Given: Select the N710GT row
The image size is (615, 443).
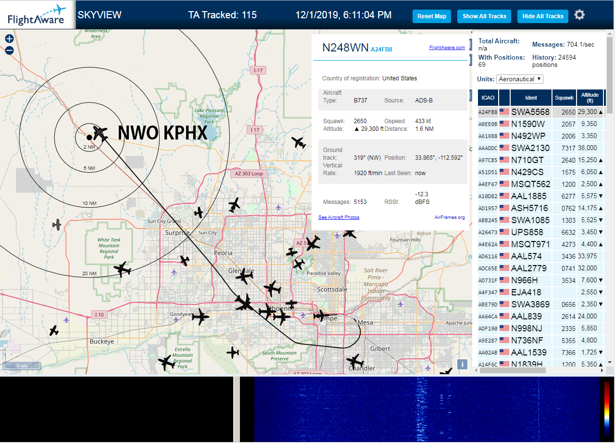Looking at the screenshot, I should click(x=541, y=160).
